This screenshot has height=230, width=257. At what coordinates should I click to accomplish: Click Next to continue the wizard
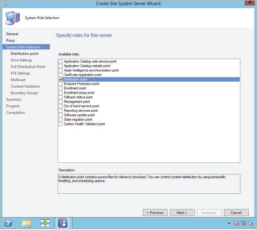click(182, 212)
